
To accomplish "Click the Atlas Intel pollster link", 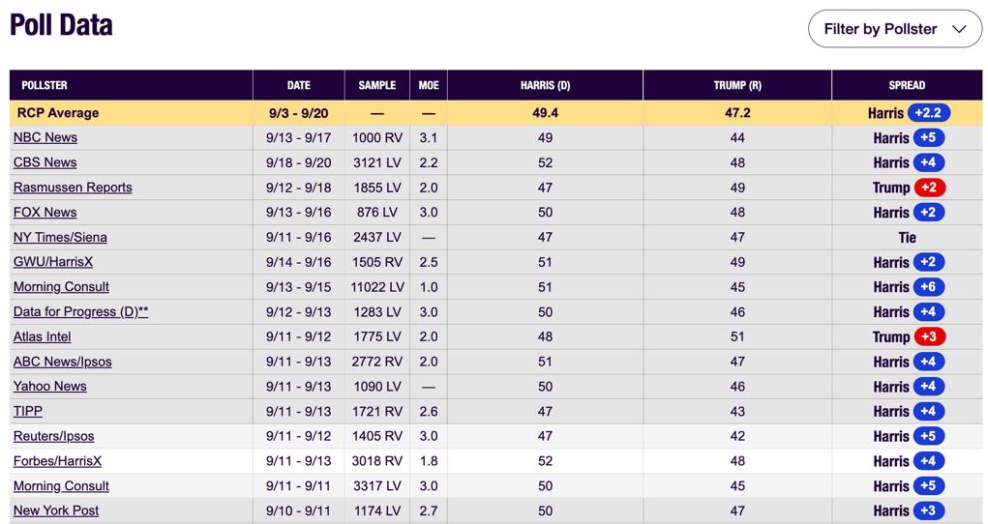I will pos(43,337).
